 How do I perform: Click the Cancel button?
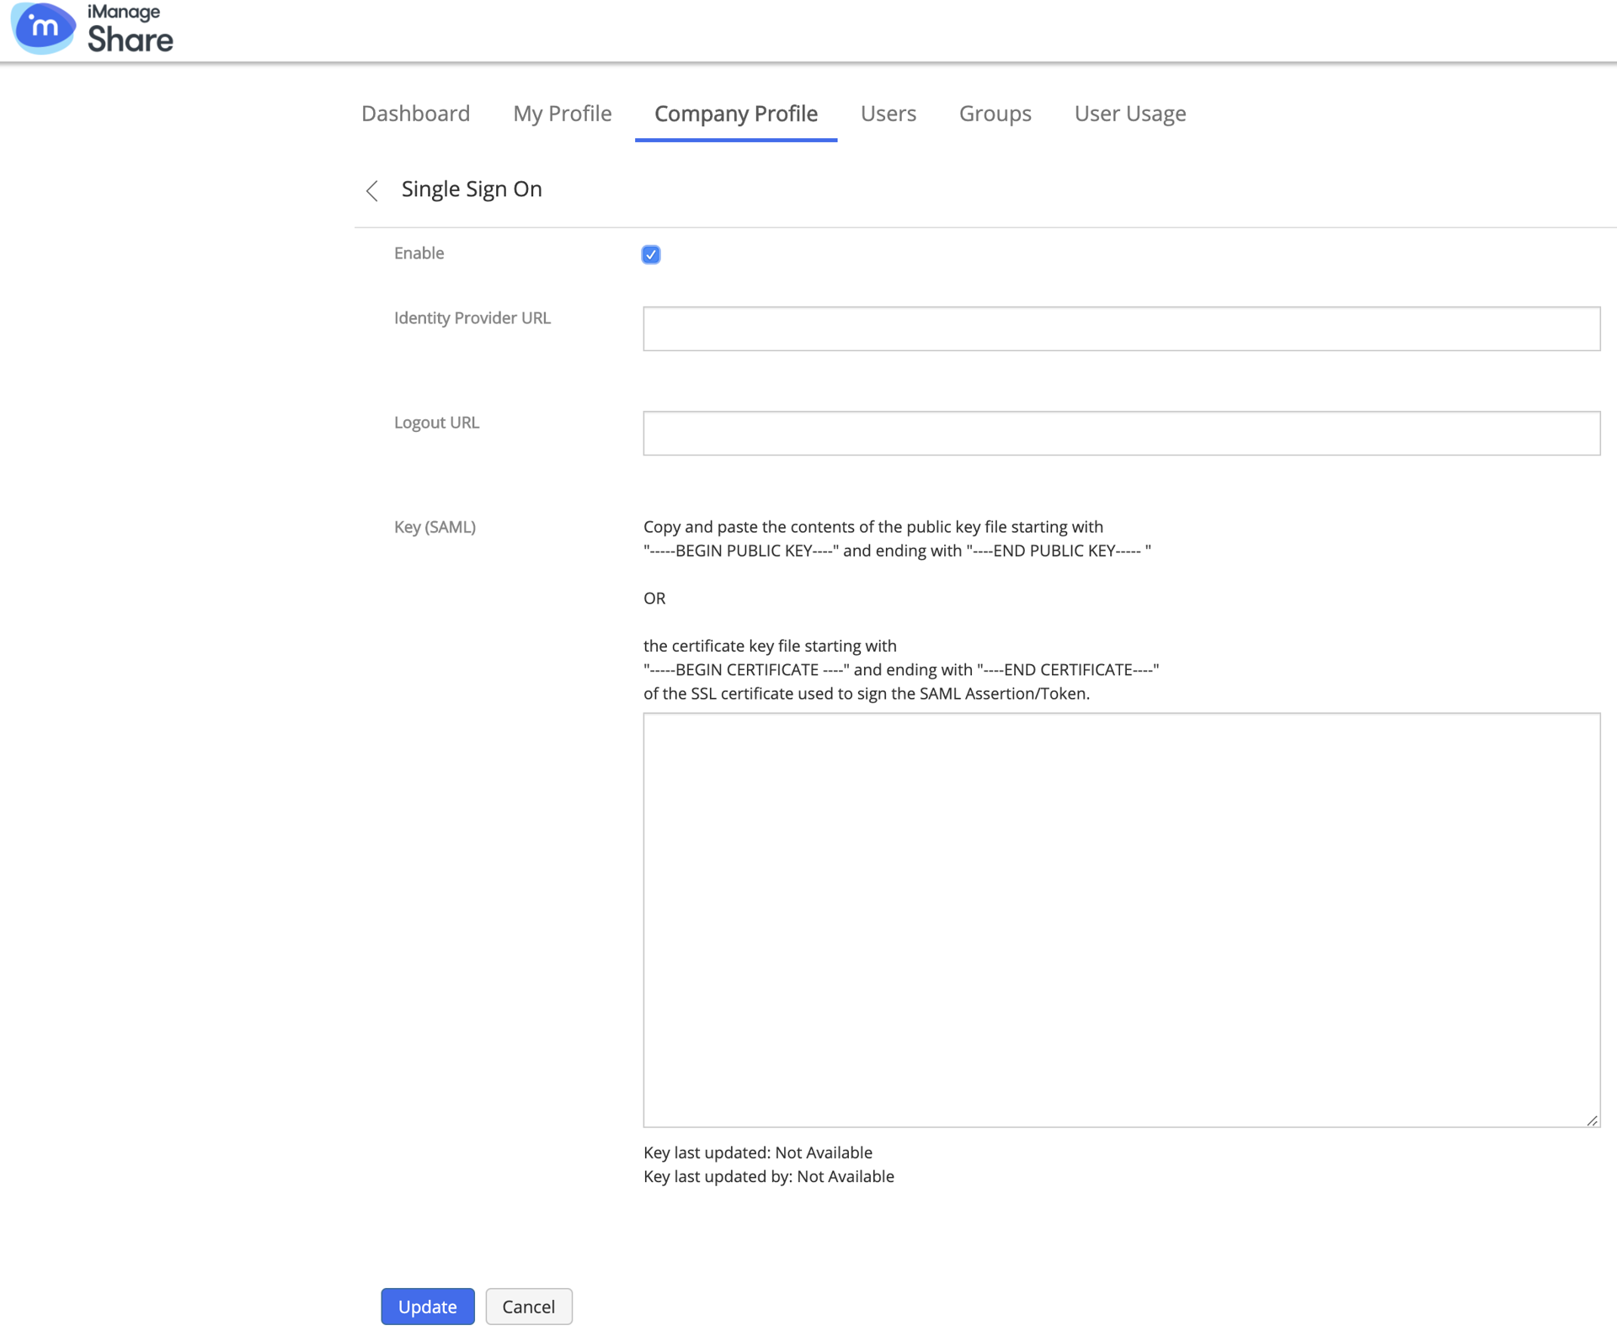pyautogui.click(x=528, y=1306)
